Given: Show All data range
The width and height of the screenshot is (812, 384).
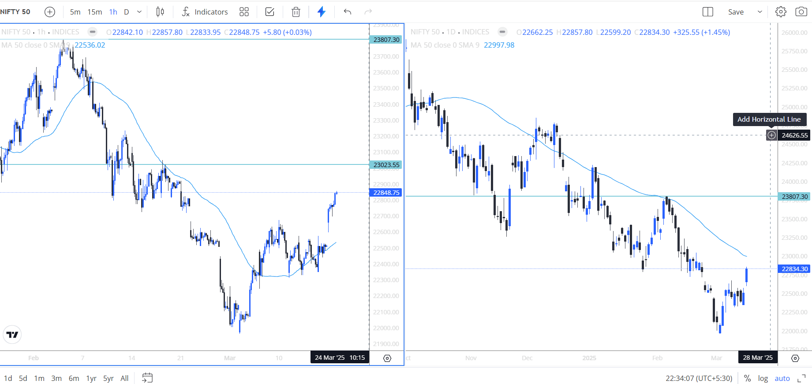Looking at the screenshot, I should [125, 378].
